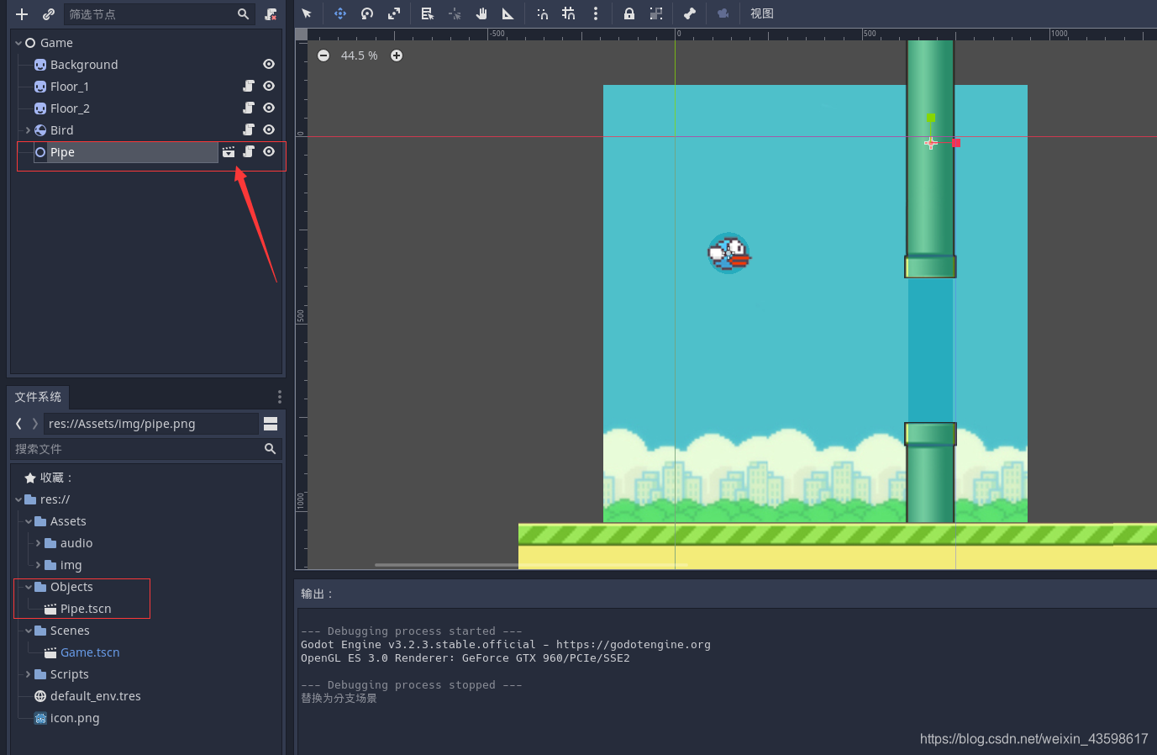Go back in FileSystem path history
The image size is (1157, 755).
click(x=18, y=424)
